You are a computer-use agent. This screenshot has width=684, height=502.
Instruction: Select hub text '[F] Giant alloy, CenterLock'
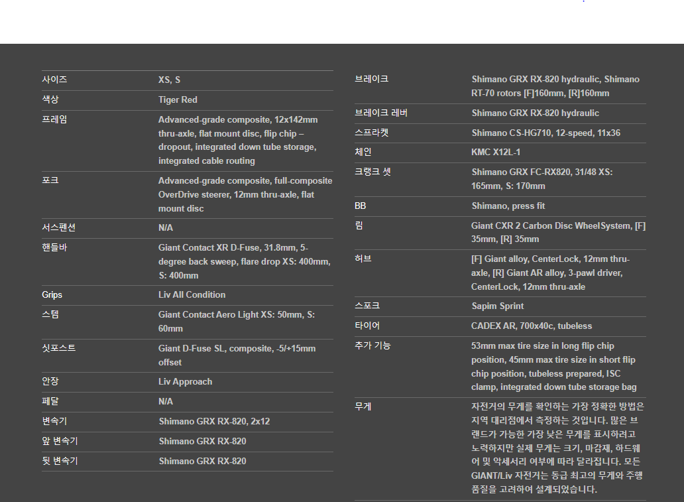525,259
